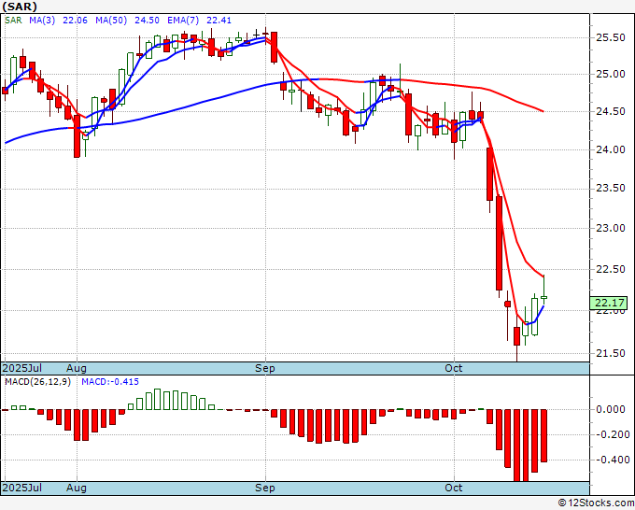Click Aug on the MACD date axis
This screenshot has height=510, width=635.
pos(77,488)
